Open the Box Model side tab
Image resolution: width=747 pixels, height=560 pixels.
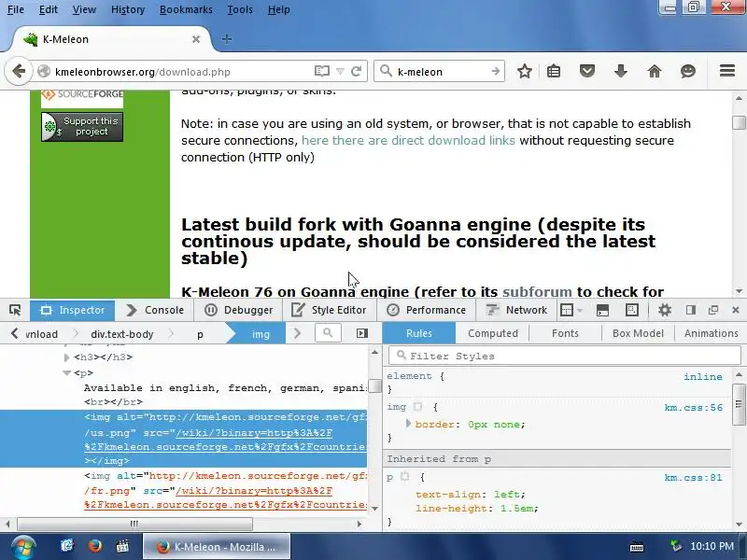click(x=638, y=333)
